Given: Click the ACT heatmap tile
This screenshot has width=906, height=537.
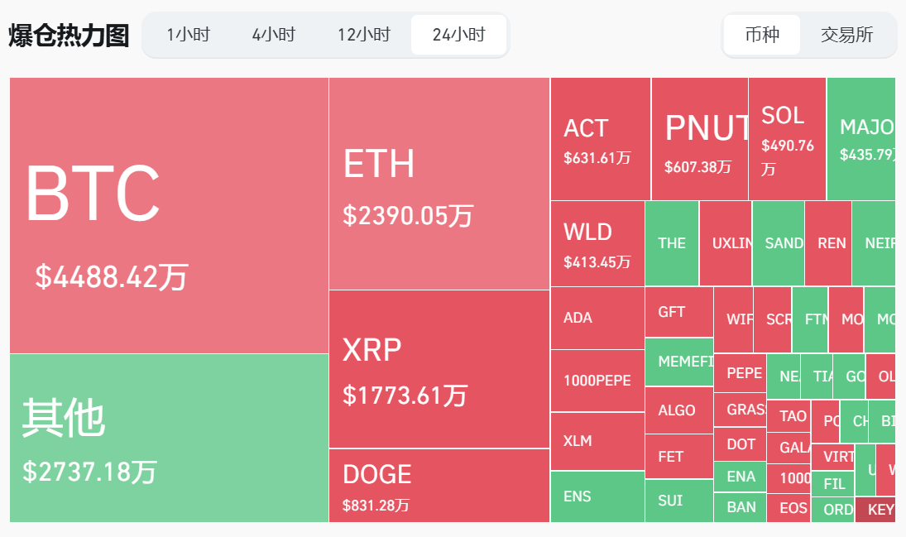Looking at the screenshot, I should point(600,139).
